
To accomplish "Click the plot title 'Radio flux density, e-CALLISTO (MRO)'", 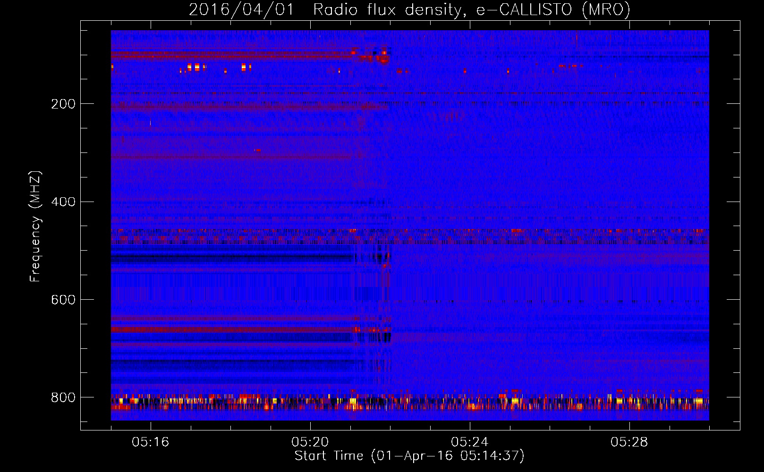I will [471, 10].
